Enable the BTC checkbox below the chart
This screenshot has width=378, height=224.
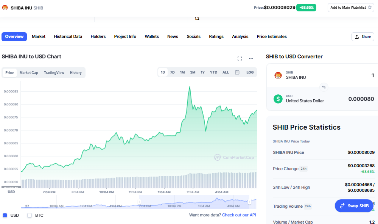coord(30,215)
